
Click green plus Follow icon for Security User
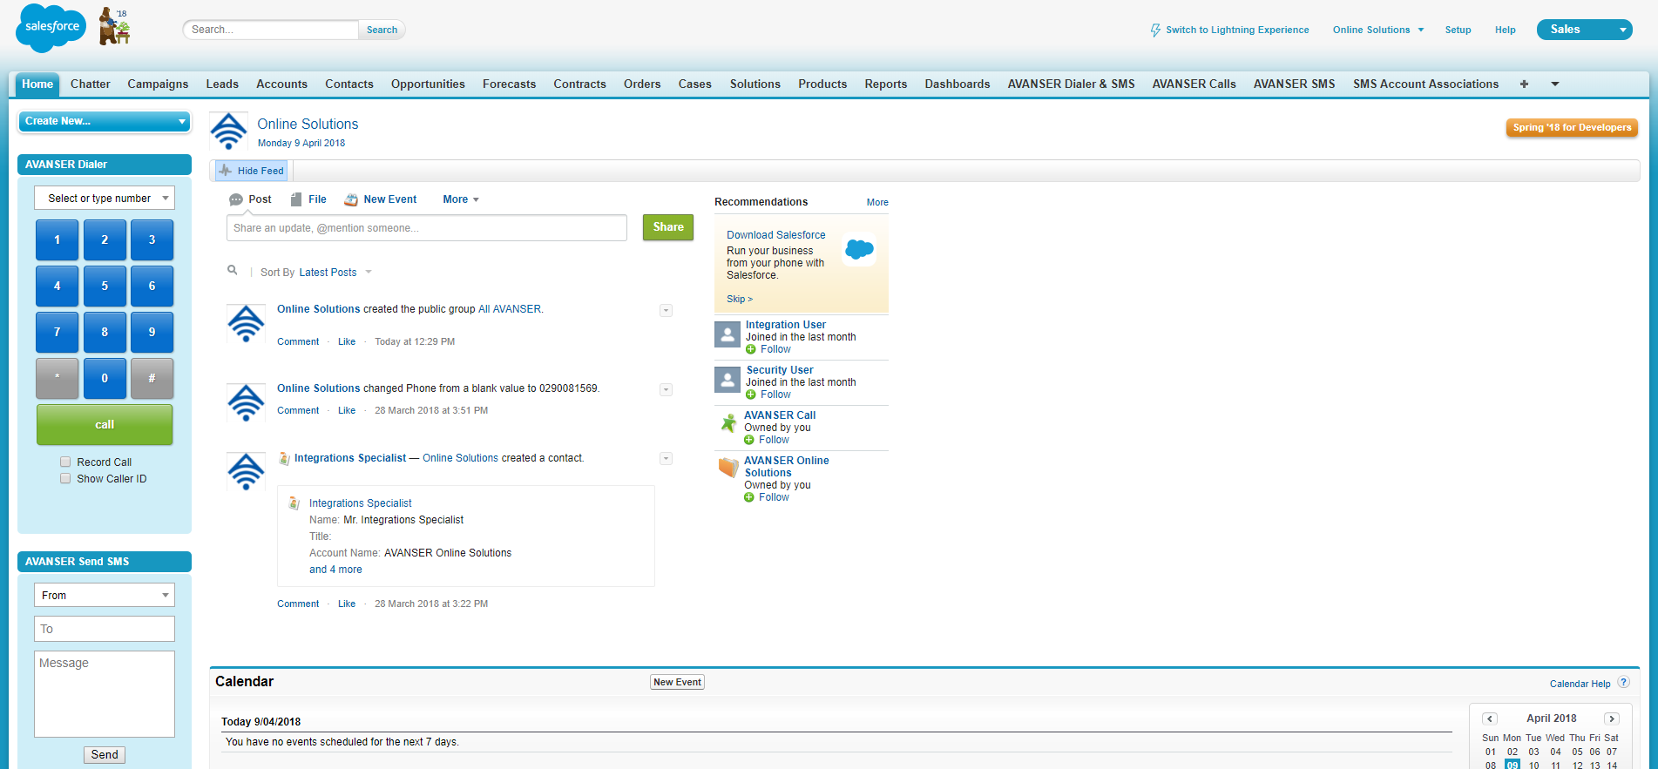coord(751,395)
